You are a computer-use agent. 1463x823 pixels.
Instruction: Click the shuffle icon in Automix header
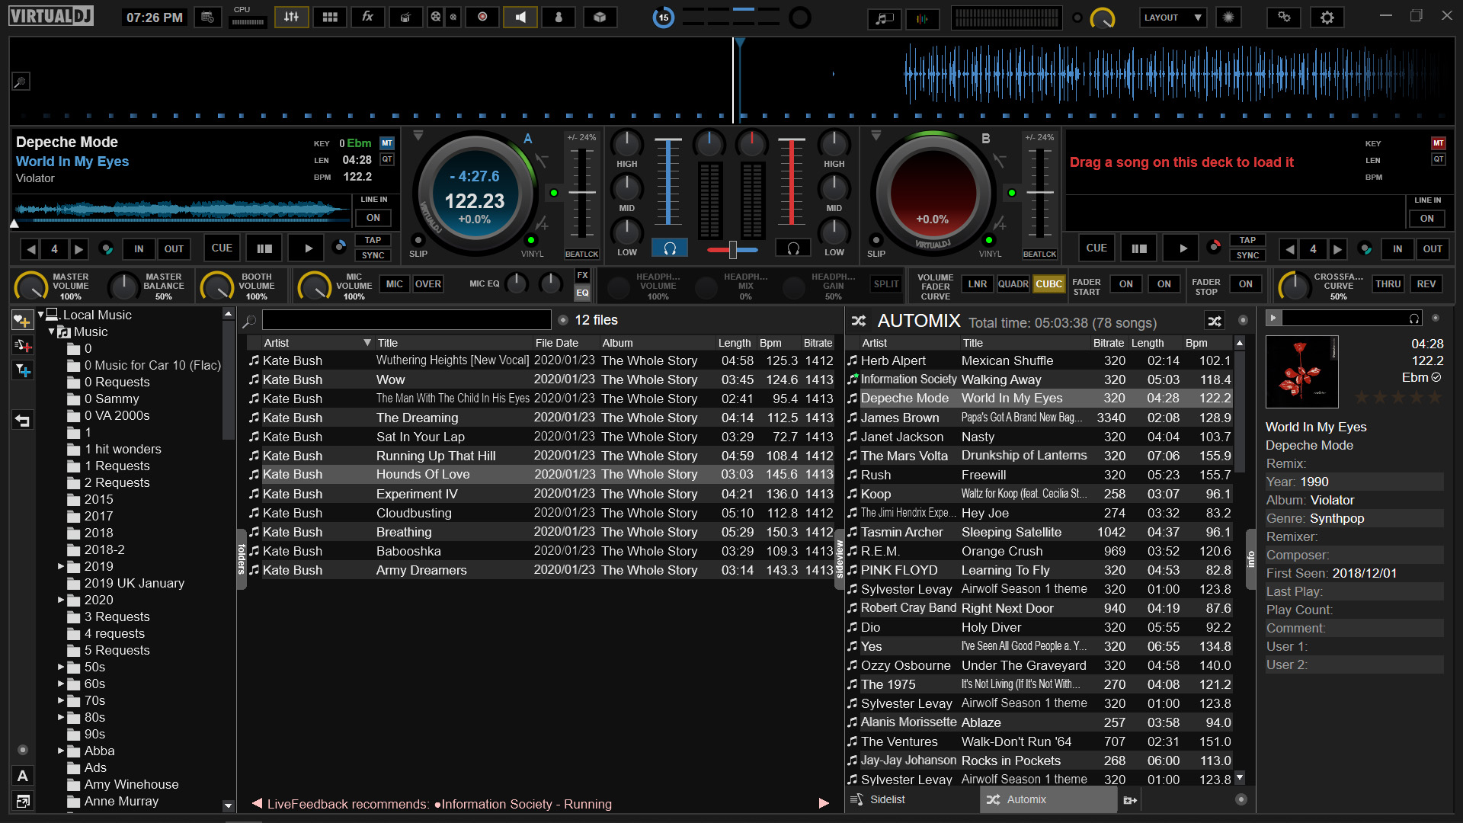pyautogui.click(x=1215, y=321)
